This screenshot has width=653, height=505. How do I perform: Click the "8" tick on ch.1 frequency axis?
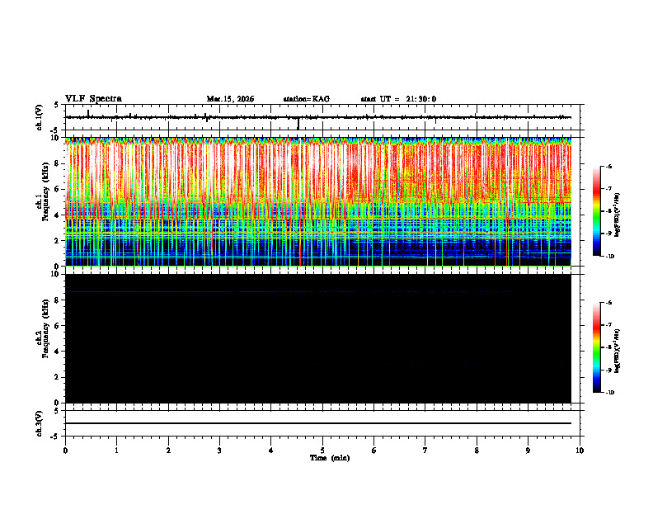(57, 163)
